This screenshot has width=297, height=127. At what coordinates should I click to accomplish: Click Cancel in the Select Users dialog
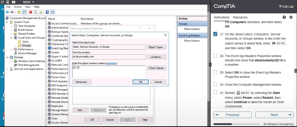pyautogui.click(x=158, y=82)
